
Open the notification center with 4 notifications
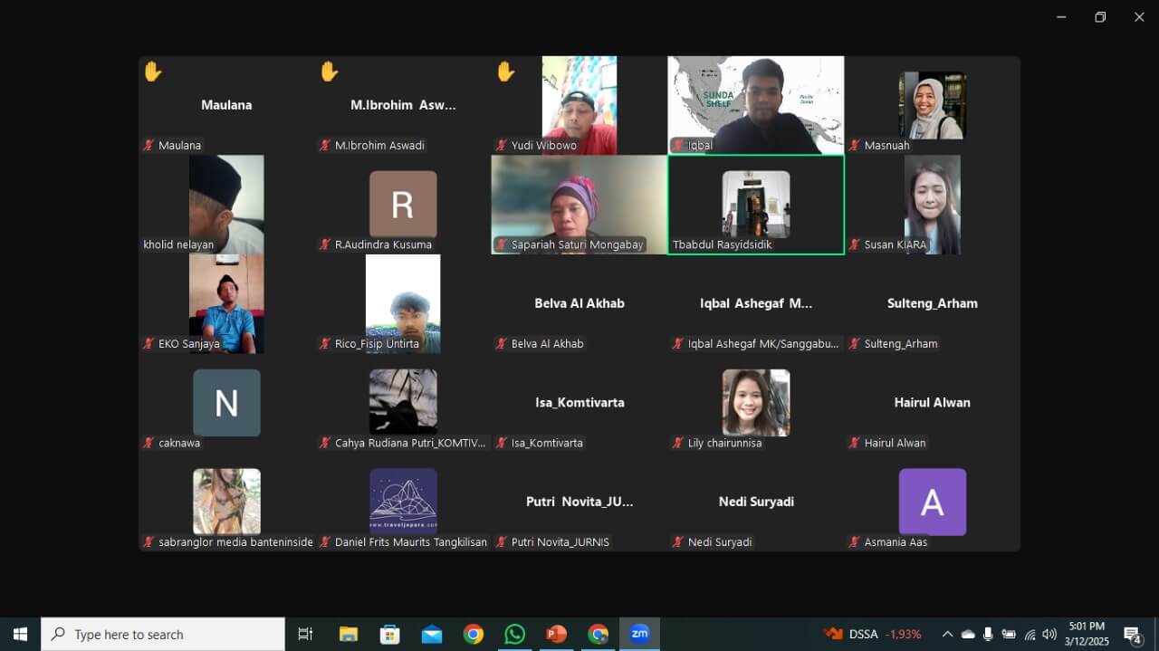pos(1133,634)
